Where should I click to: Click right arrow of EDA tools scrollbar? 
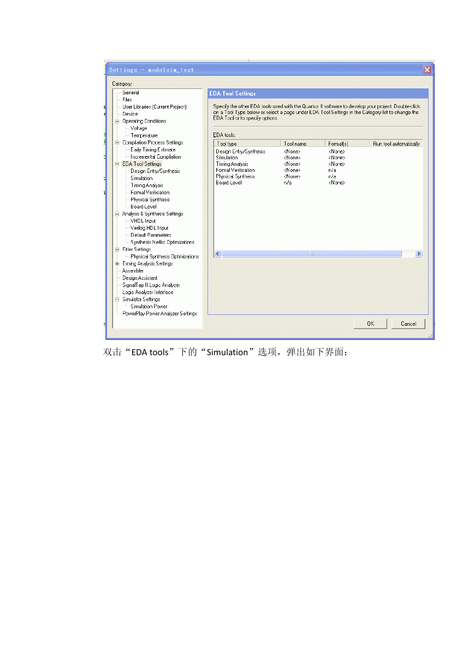(x=419, y=254)
